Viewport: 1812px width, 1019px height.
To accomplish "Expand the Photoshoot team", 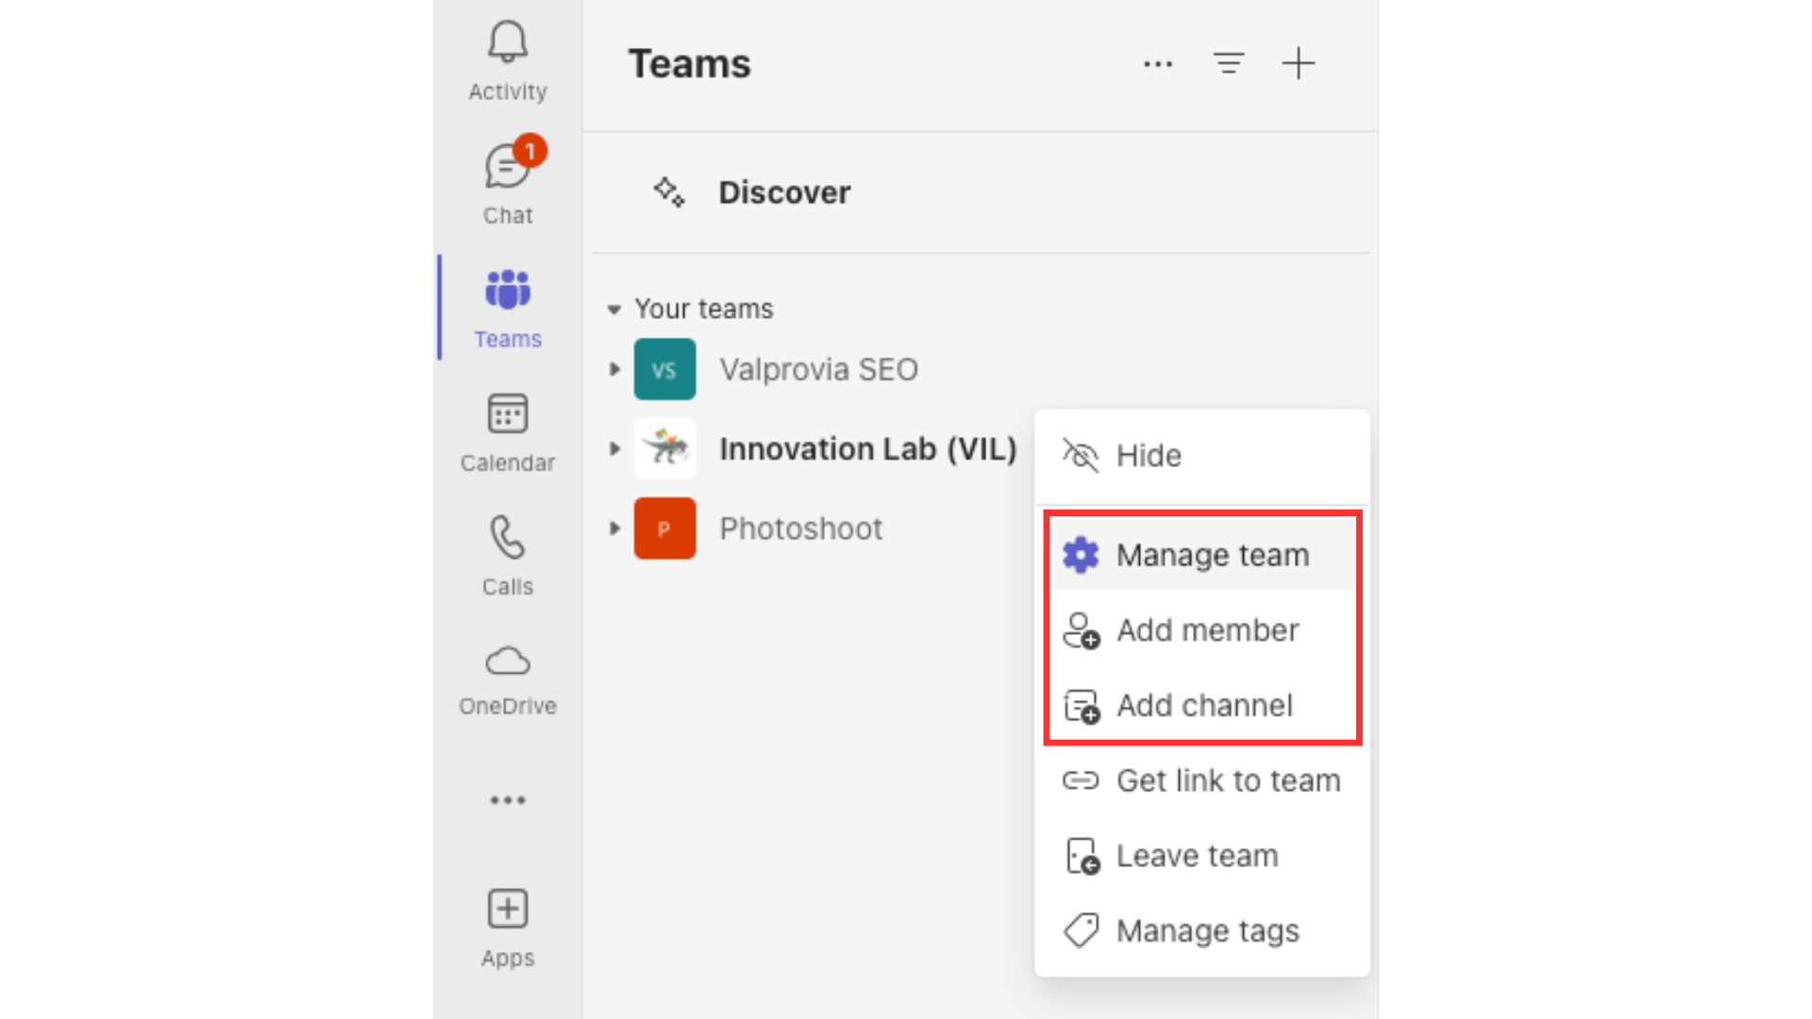I will [x=613, y=527].
